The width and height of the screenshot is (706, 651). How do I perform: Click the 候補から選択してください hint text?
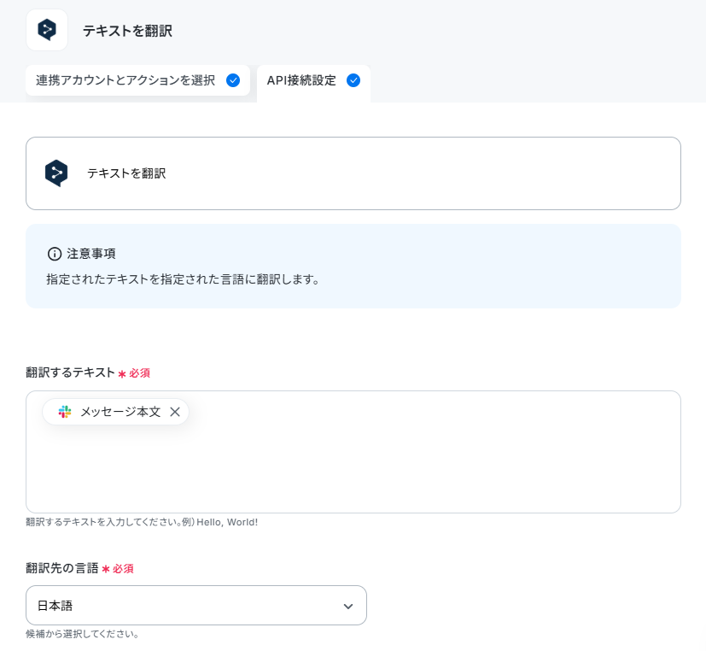pyautogui.click(x=82, y=634)
